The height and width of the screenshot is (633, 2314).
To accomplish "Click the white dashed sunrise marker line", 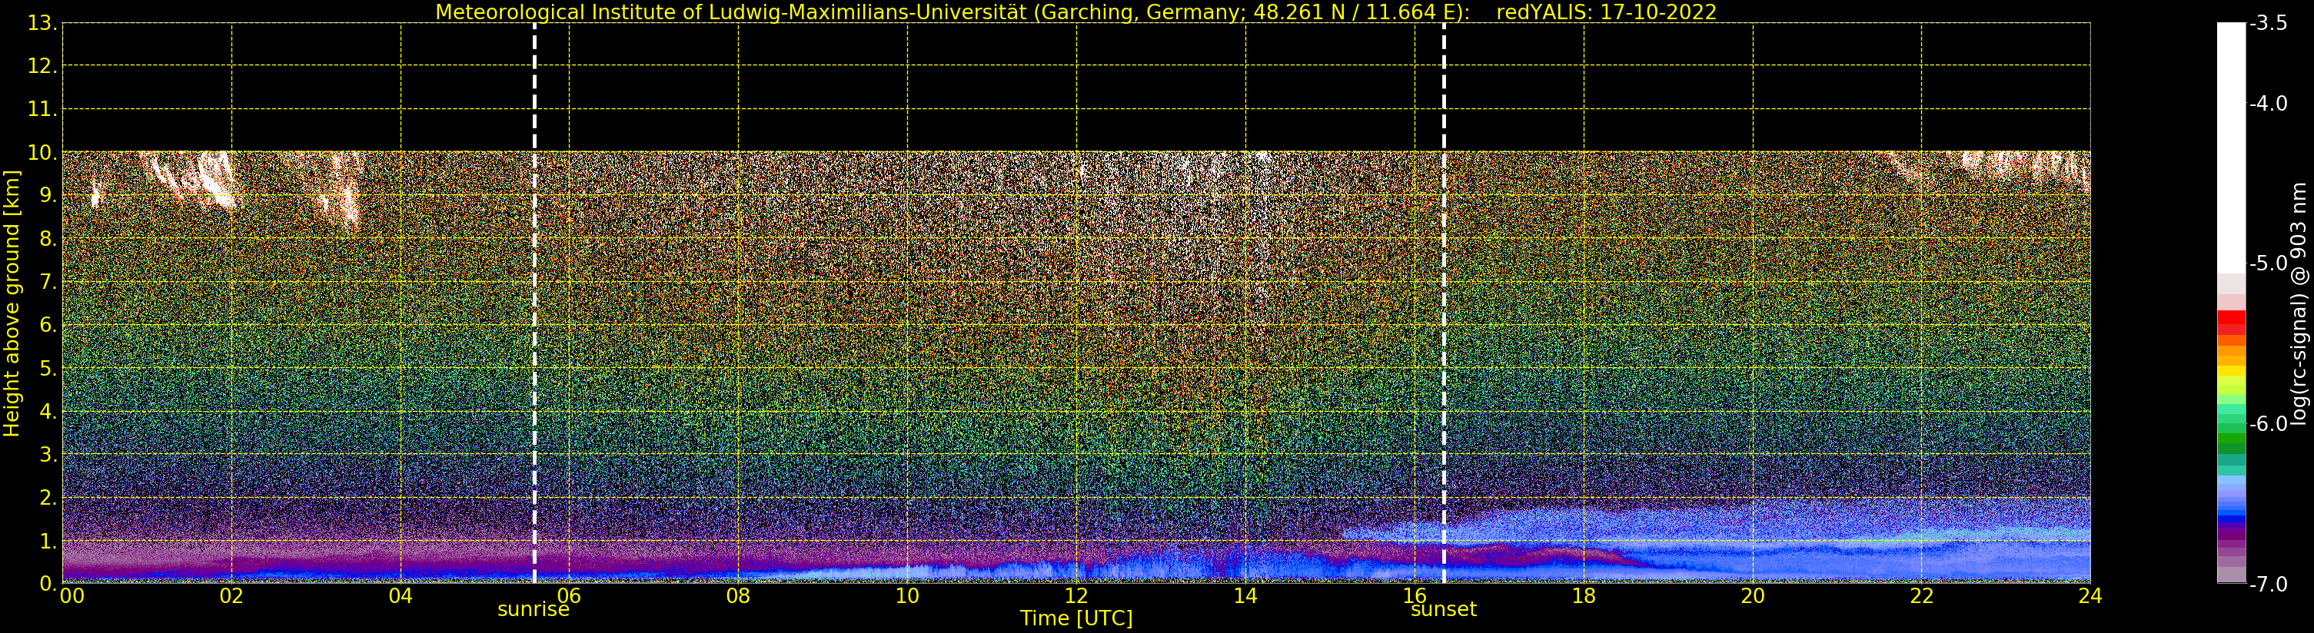I will [534, 303].
